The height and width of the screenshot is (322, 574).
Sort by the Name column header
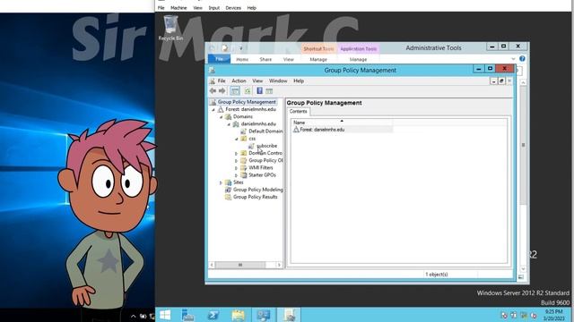tap(342, 123)
